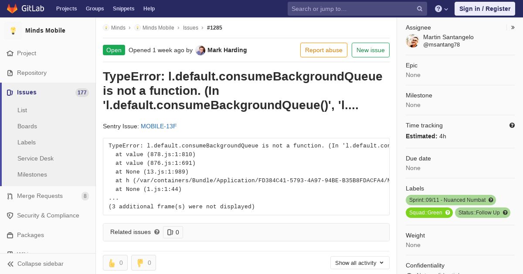Open Security & Compliance section
Screen dimensions: 523x274
click(x=48, y=215)
